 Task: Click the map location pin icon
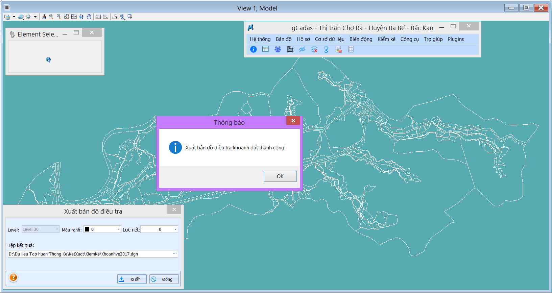tap(326, 49)
